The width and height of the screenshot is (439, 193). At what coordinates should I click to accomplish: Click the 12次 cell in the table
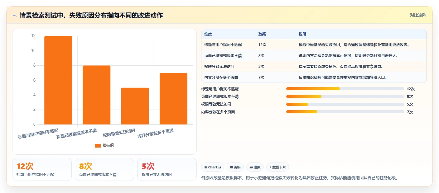point(262,45)
